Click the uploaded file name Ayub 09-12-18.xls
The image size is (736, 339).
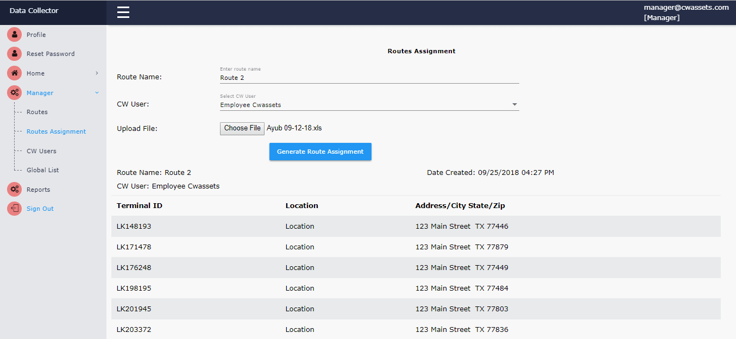294,128
